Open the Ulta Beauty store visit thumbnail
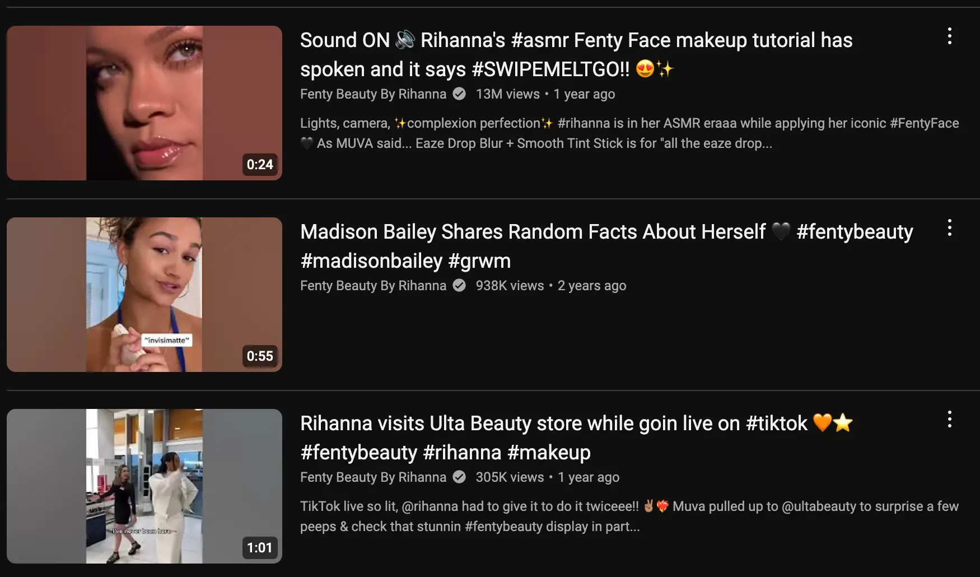Screen dimensions: 980x577 click(144, 486)
